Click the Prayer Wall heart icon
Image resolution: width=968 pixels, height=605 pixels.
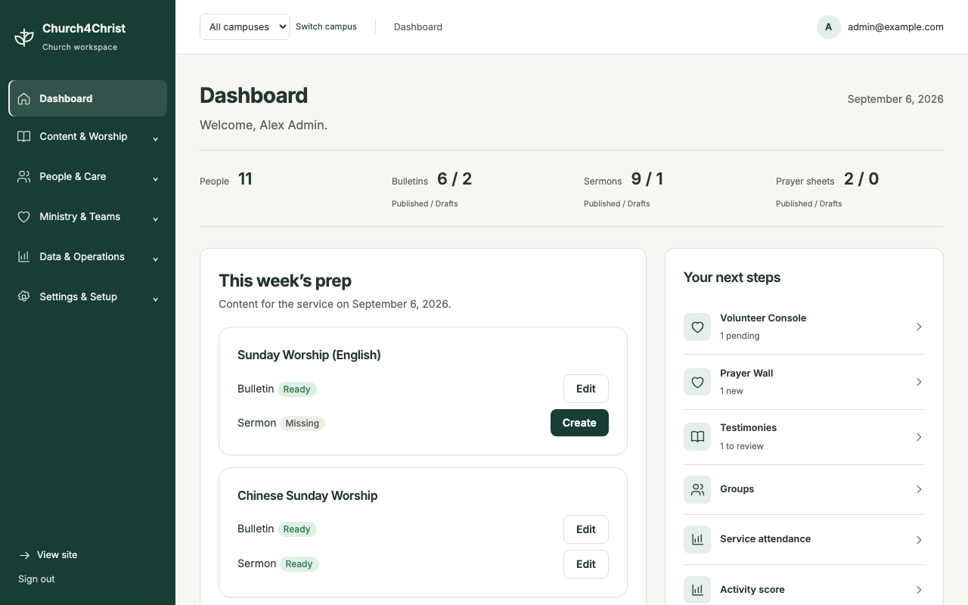pos(697,382)
